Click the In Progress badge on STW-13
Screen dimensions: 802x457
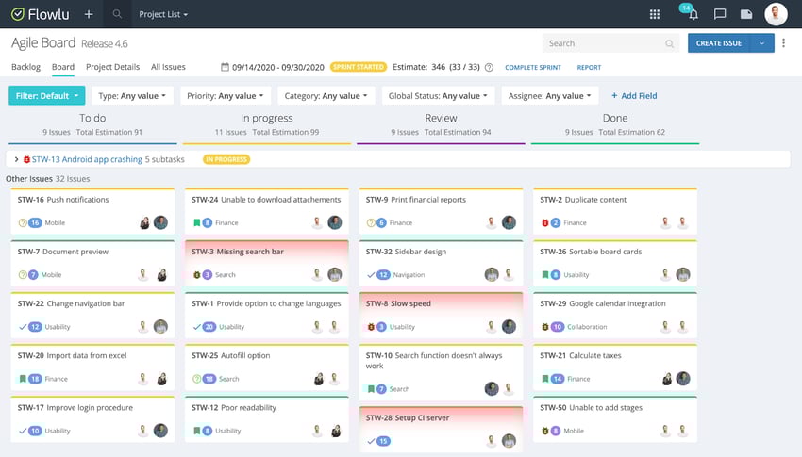point(226,159)
